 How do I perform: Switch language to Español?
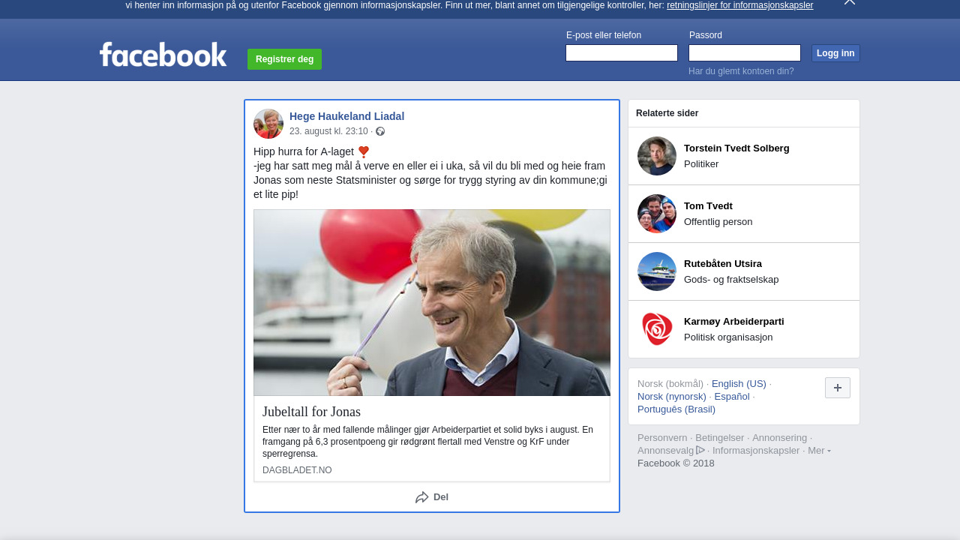732,397
